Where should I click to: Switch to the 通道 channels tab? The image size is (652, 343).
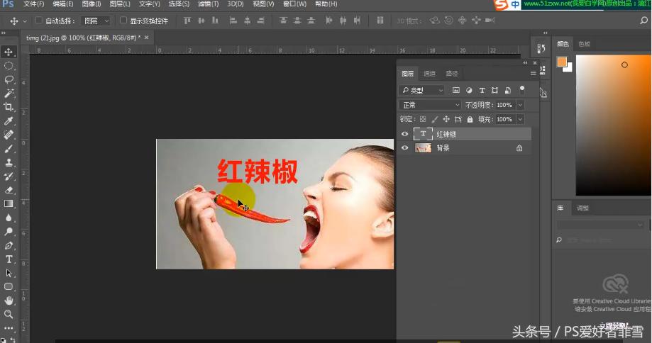(429, 74)
